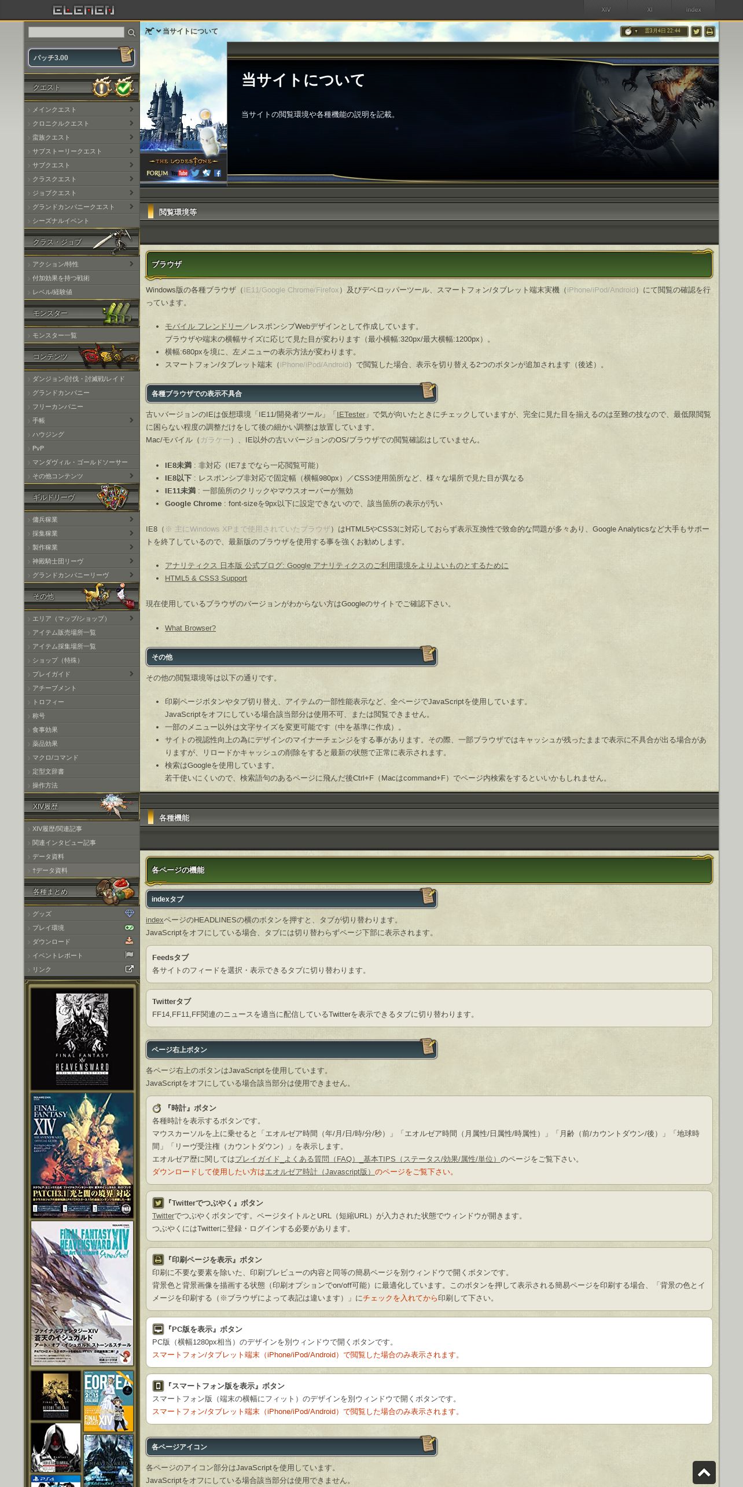Open the breadcrumb dropdown chevron before 当サイトについて

click(159, 31)
